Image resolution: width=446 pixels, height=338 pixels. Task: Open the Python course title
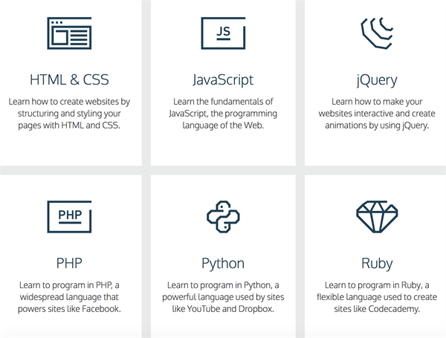point(223,264)
